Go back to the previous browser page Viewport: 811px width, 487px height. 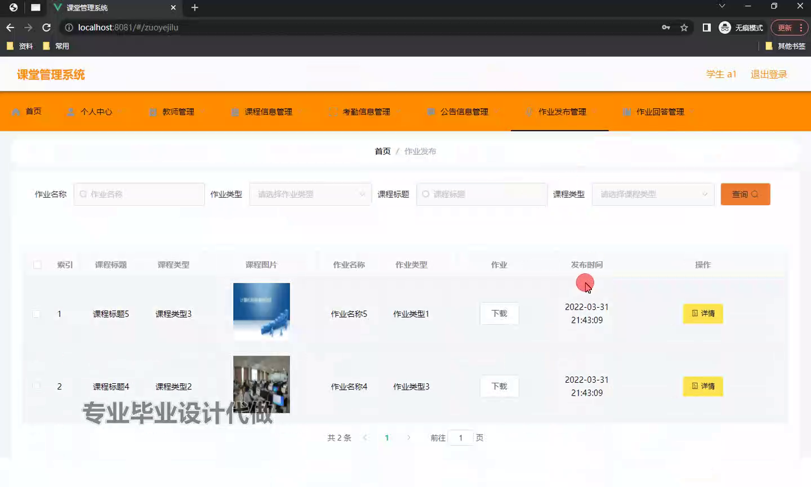[10, 27]
